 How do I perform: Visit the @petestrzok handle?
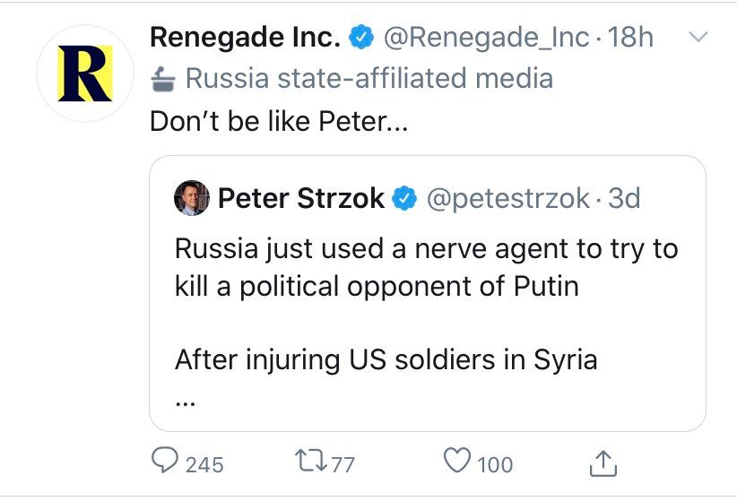[507, 198]
